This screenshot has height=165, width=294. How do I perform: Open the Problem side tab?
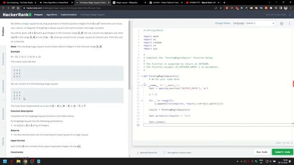[x=3, y=32]
